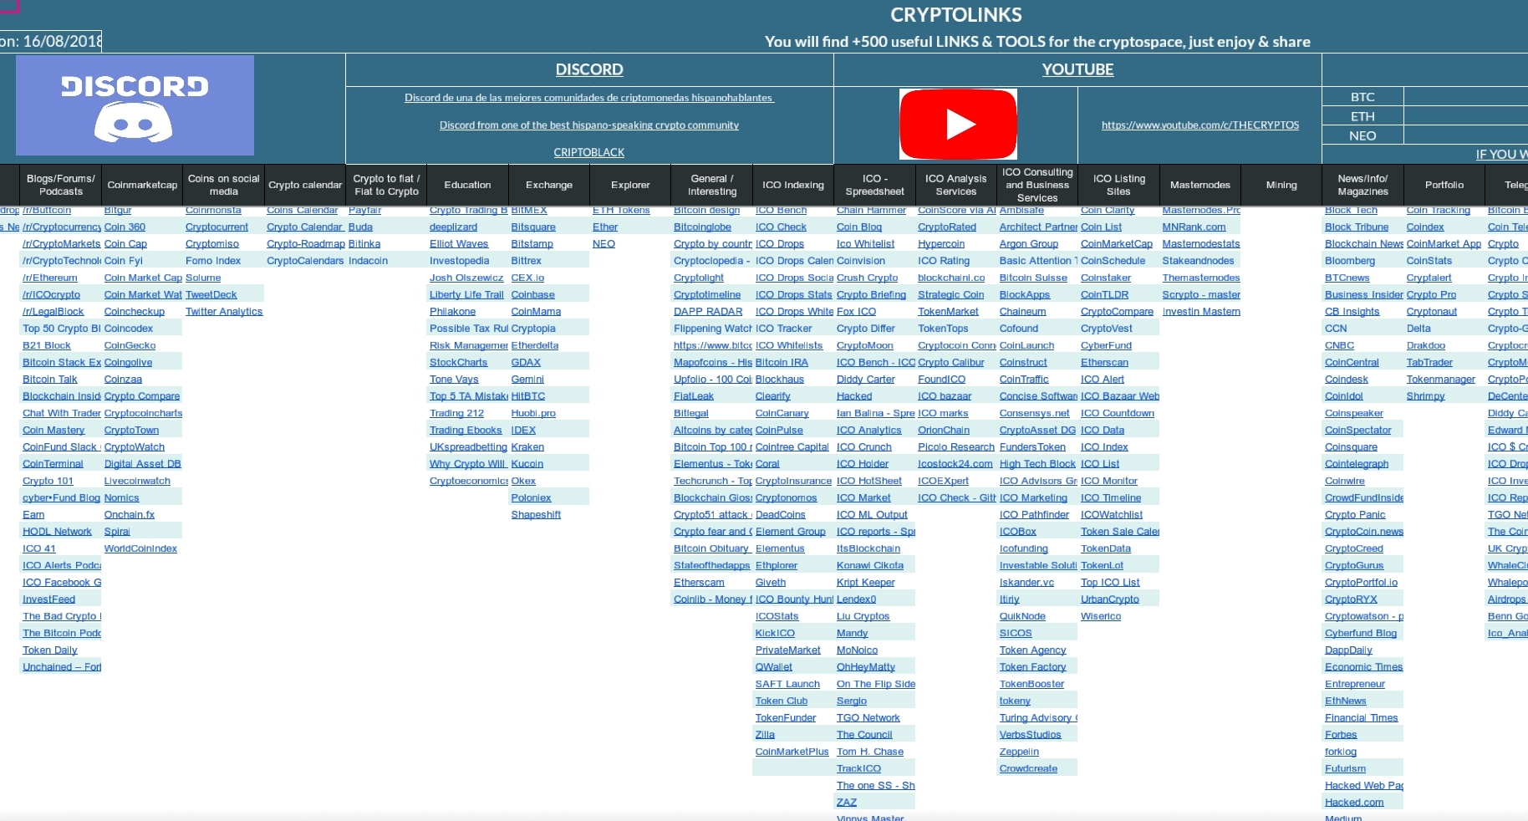
Task: Open the DeadCoins link
Action: (781, 515)
